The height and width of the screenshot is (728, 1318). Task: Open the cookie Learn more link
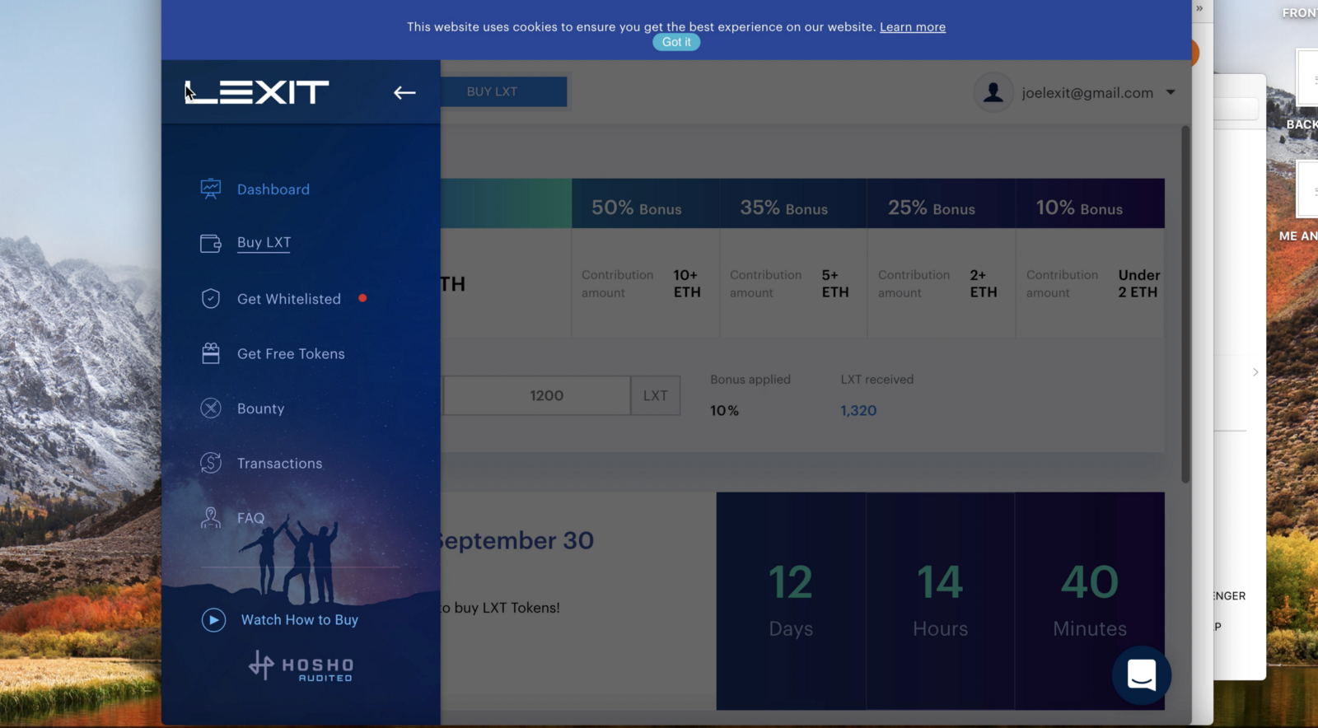(913, 27)
